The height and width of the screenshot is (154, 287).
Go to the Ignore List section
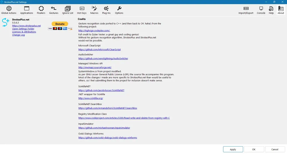67,10
